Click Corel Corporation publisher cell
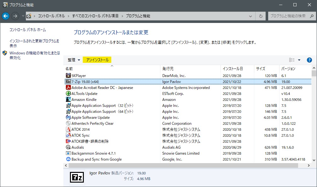This screenshot has width=317, height=187. (x=177, y=124)
